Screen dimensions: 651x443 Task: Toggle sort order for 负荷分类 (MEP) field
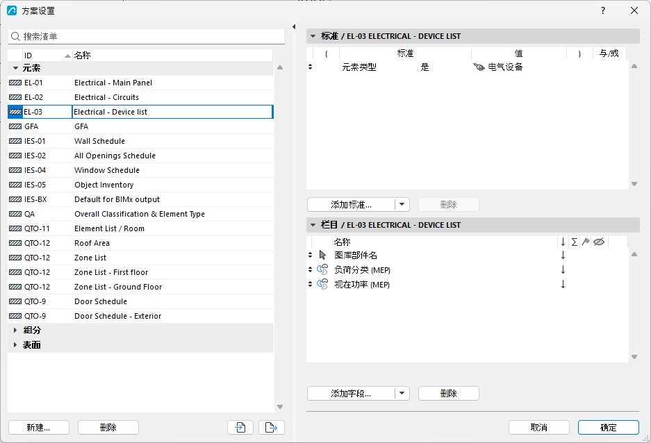coord(563,269)
